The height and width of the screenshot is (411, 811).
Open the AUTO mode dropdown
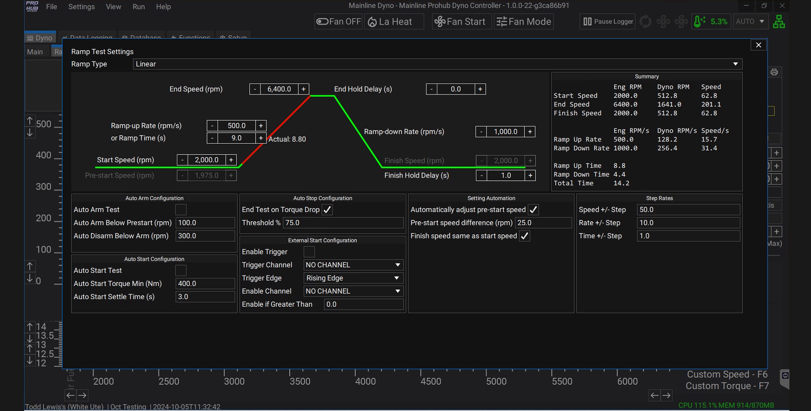[750, 22]
